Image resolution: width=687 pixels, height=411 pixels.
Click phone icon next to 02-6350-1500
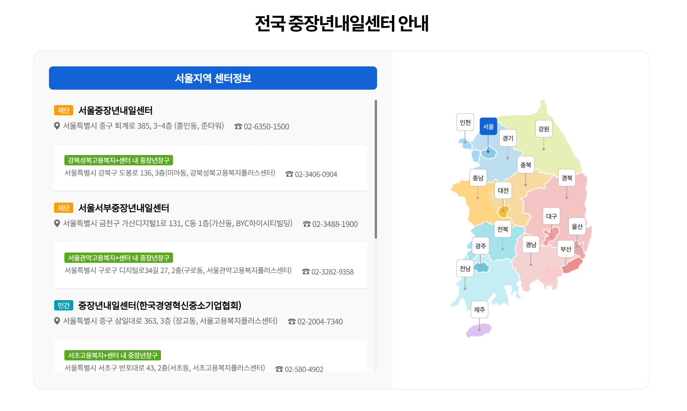coord(238,127)
